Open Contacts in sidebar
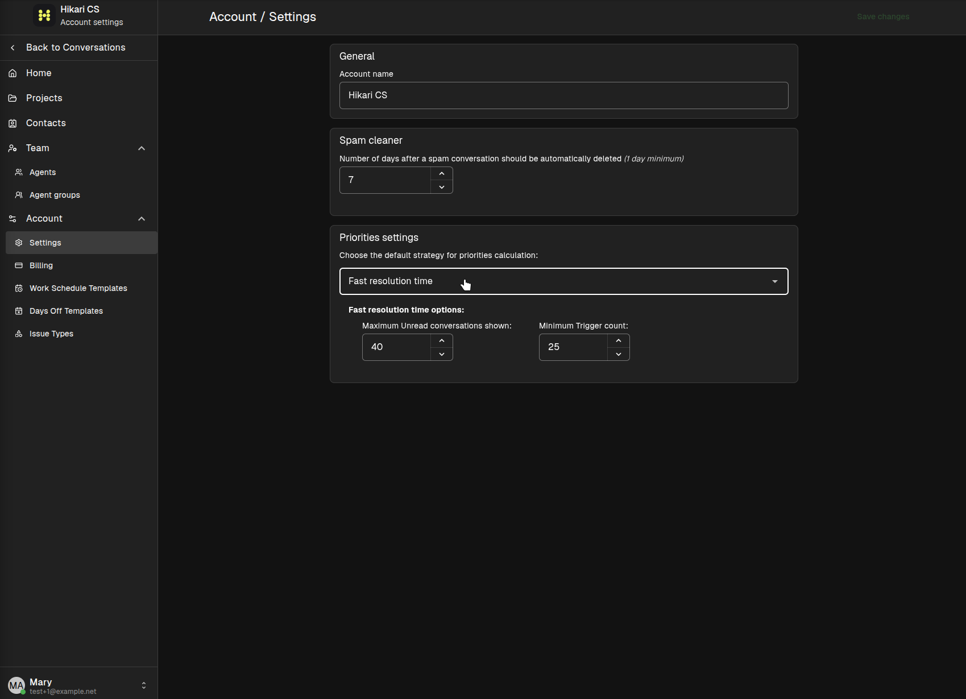 pyautogui.click(x=78, y=123)
